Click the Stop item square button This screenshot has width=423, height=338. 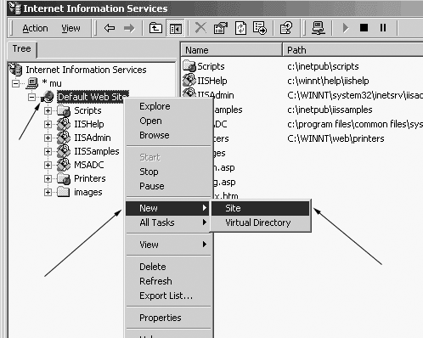coord(364,28)
